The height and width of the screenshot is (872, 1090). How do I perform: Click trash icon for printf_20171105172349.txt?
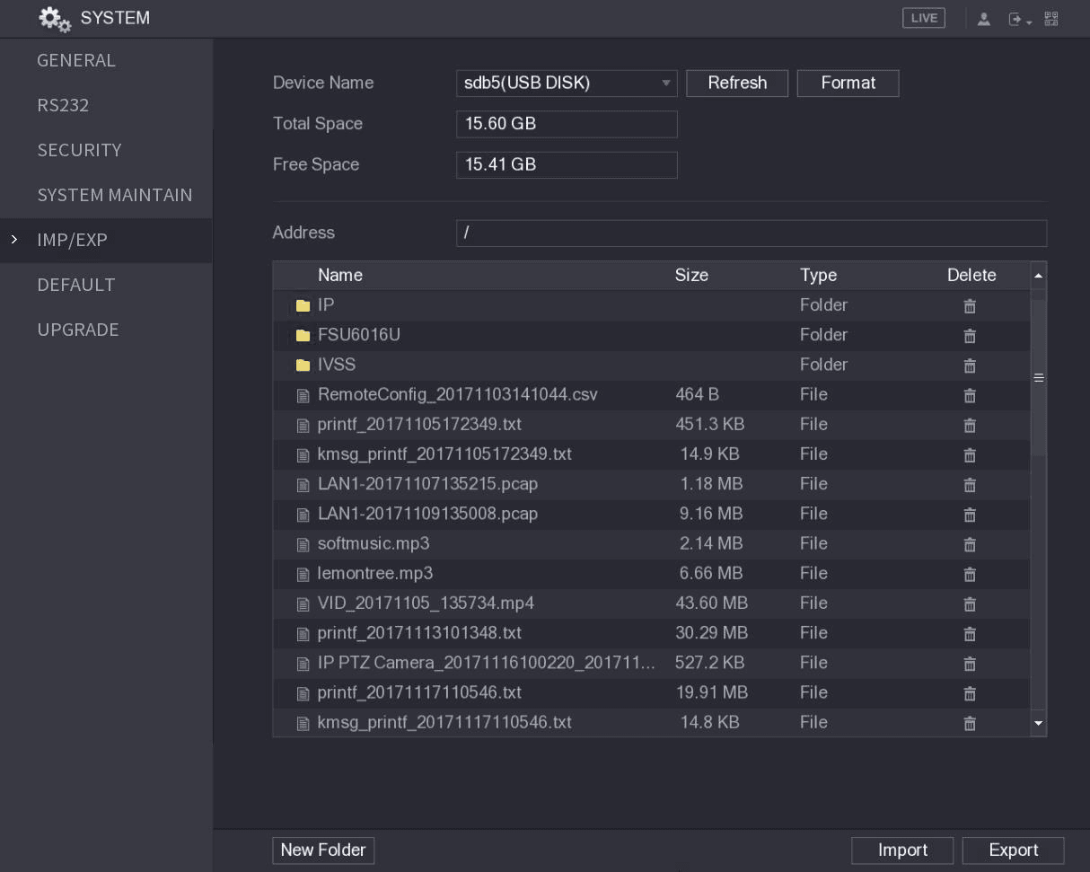click(x=970, y=426)
